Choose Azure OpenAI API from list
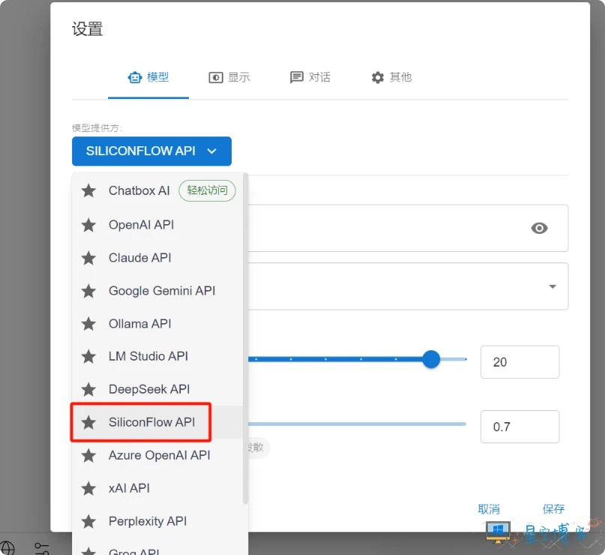The image size is (605, 555). pyautogui.click(x=157, y=455)
